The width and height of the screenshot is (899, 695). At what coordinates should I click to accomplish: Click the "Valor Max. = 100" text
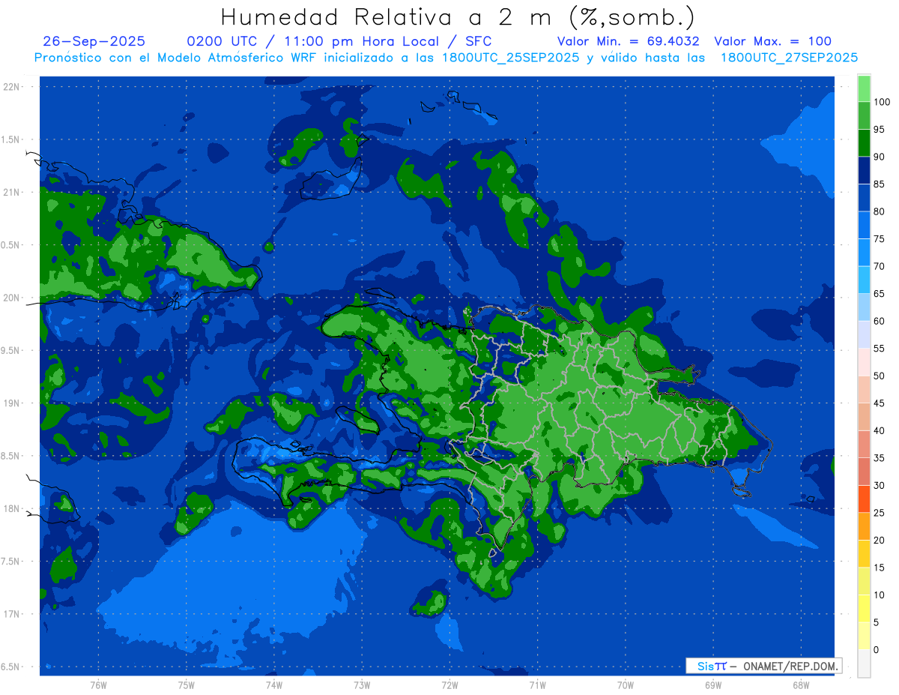772,41
